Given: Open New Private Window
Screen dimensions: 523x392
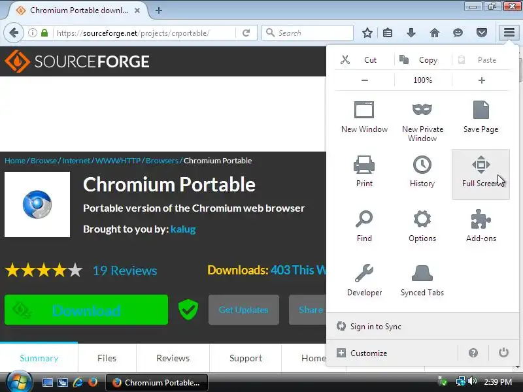Looking at the screenshot, I should pos(422,122).
